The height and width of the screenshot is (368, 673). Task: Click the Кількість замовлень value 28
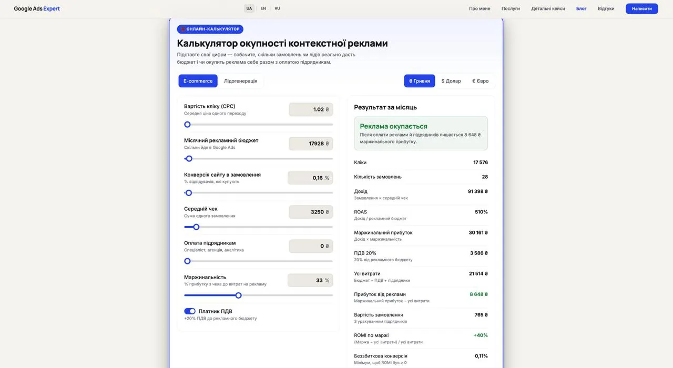click(x=485, y=177)
